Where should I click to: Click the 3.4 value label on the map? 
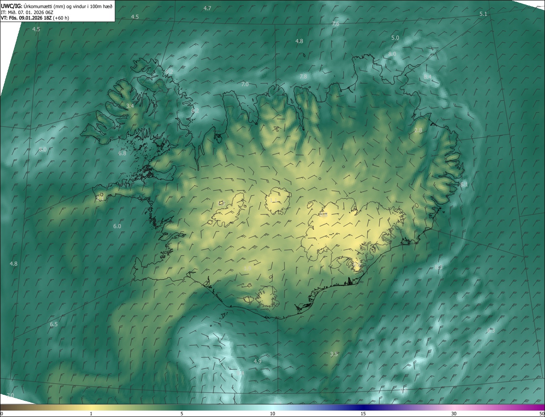tap(130, 106)
